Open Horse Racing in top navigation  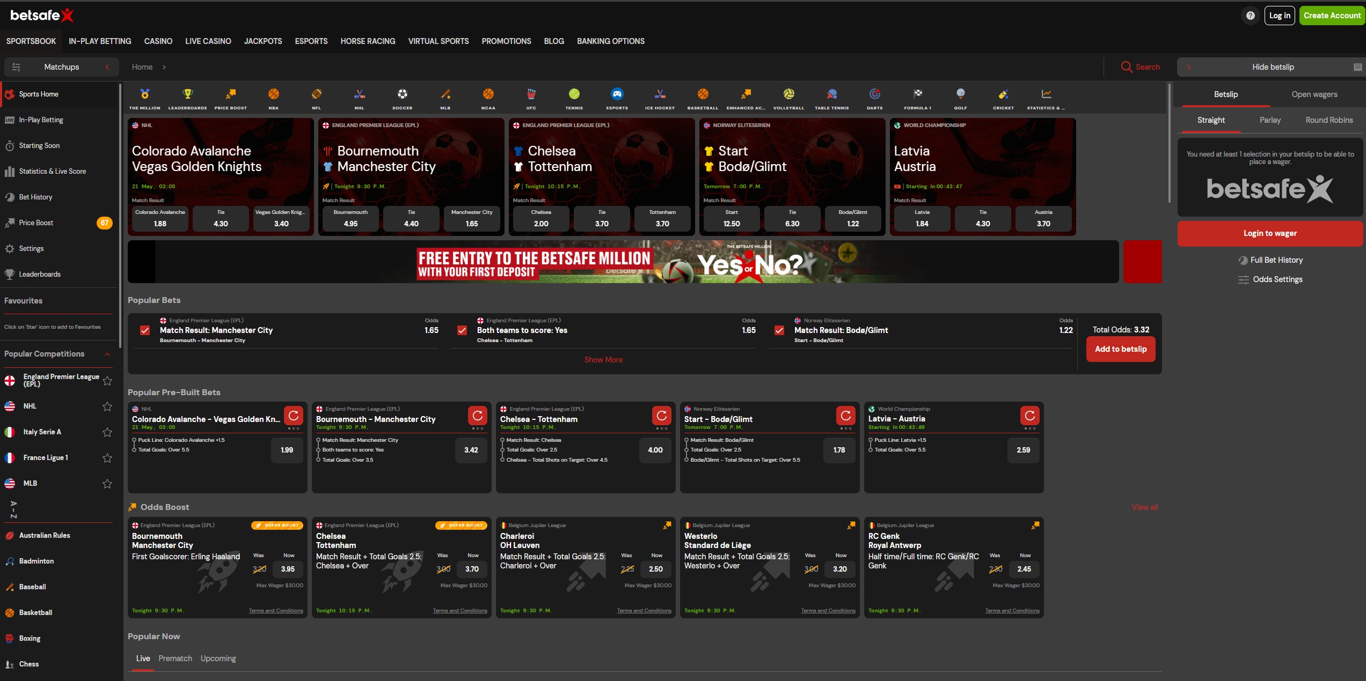pyautogui.click(x=368, y=41)
